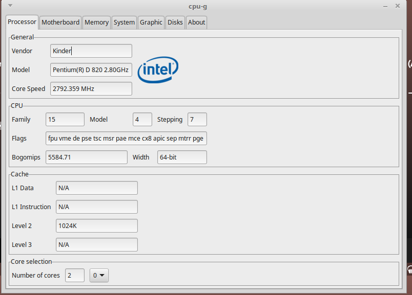Click the L1 Data field showing N/A
The width and height of the screenshot is (412, 295).
point(97,188)
